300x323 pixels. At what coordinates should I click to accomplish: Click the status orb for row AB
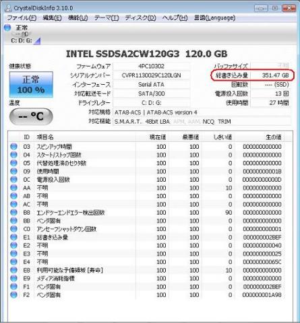coord(13,196)
